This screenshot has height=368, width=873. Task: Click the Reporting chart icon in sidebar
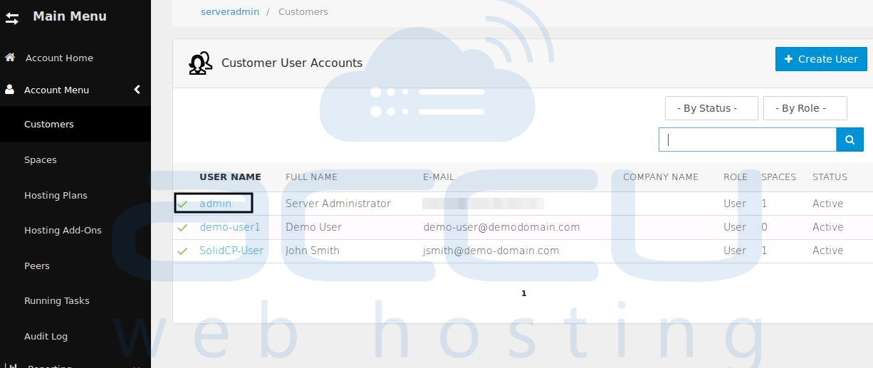tap(11, 365)
